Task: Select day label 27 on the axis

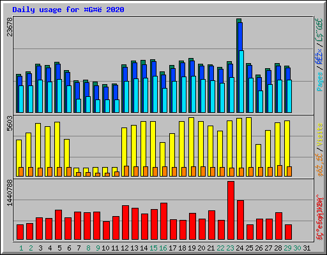Action: point(268,248)
